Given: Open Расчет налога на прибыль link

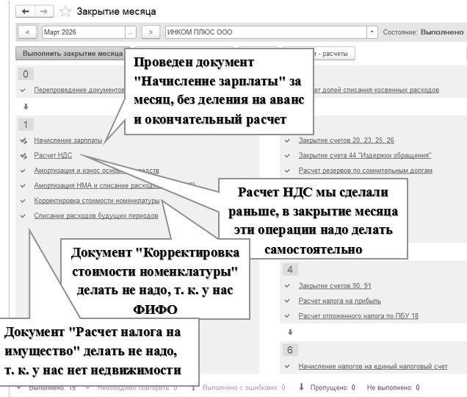Looking at the screenshot, I should pyautogui.click(x=339, y=301).
